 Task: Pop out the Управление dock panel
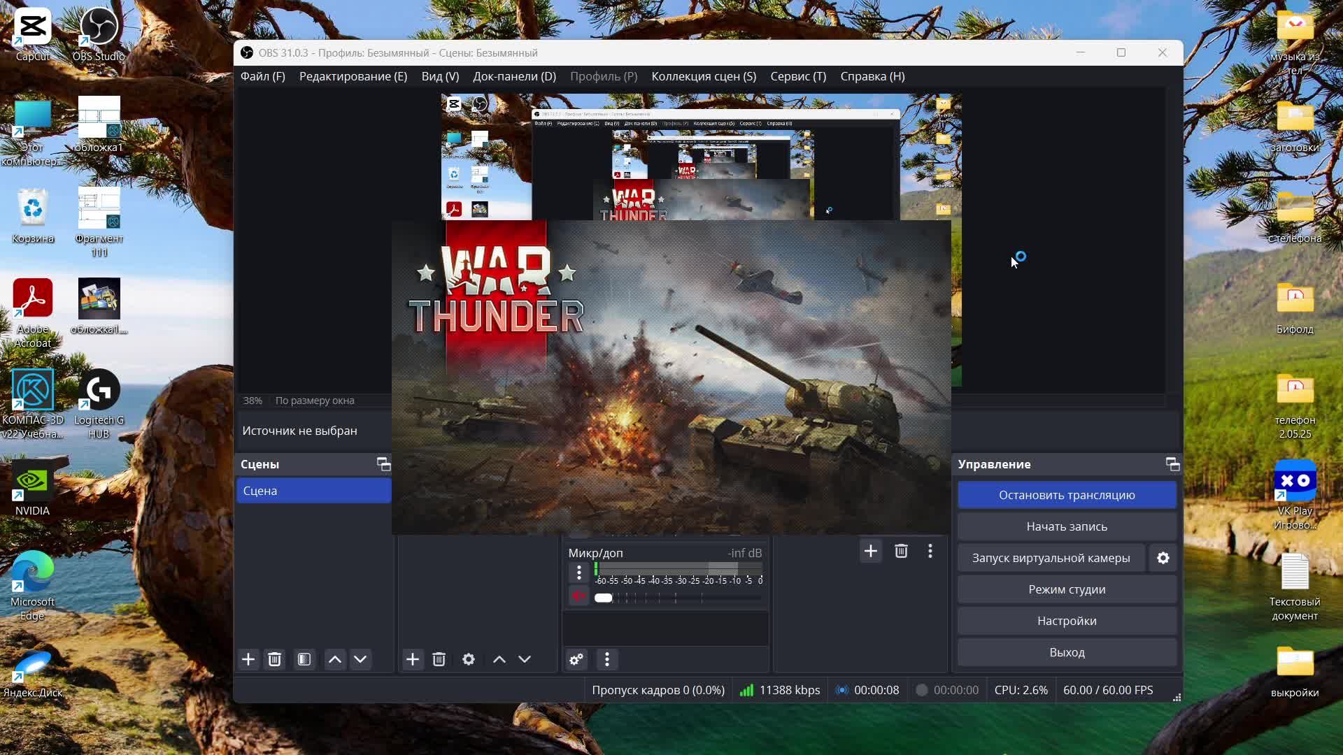[1172, 464]
